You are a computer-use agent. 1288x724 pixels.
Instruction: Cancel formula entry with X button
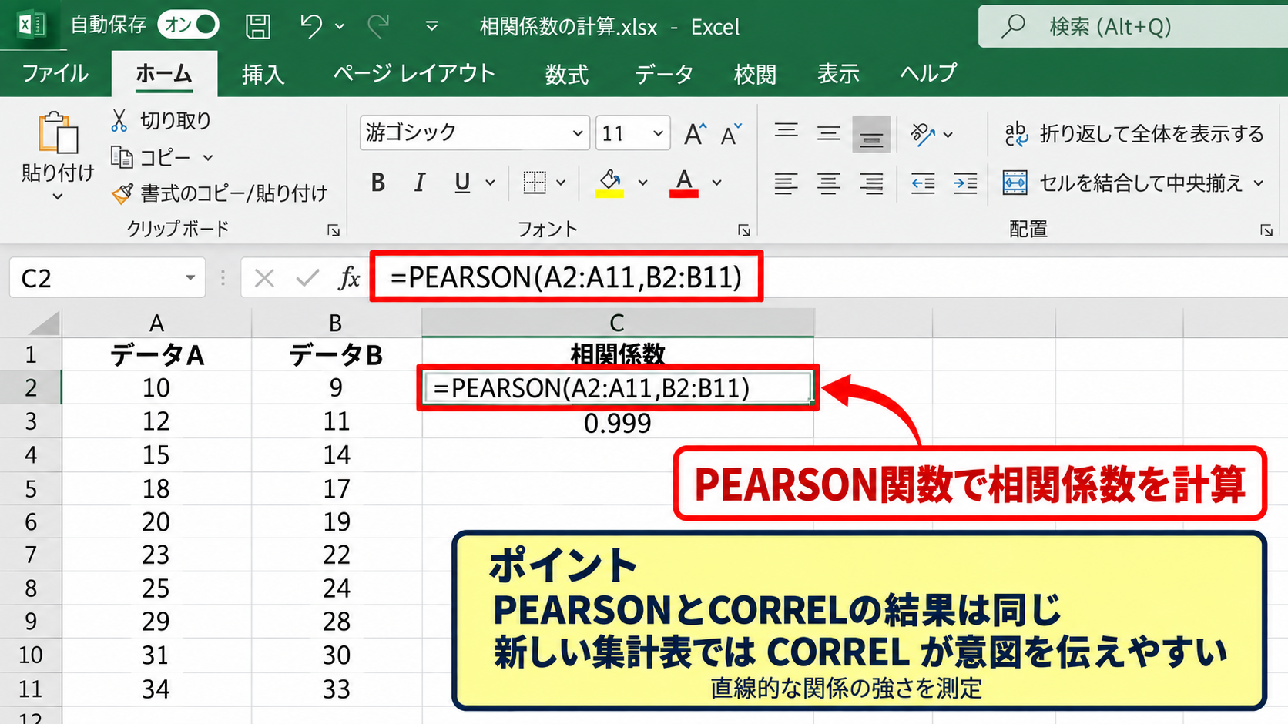pos(264,278)
